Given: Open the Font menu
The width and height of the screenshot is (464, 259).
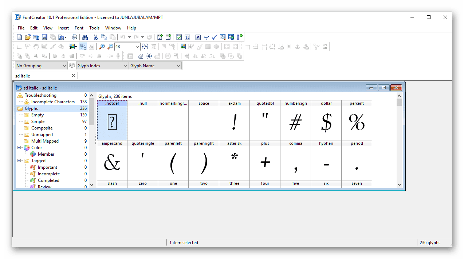Looking at the screenshot, I should coord(79,28).
